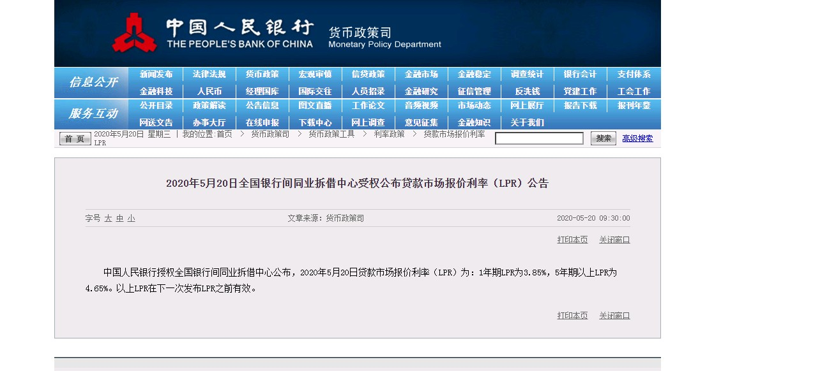
Task: Open 公告信息 menu item
Action: (x=262, y=106)
